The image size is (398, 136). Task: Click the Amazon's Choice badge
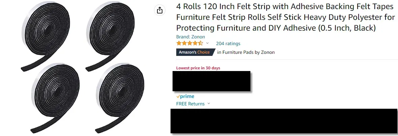tap(195, 52)
